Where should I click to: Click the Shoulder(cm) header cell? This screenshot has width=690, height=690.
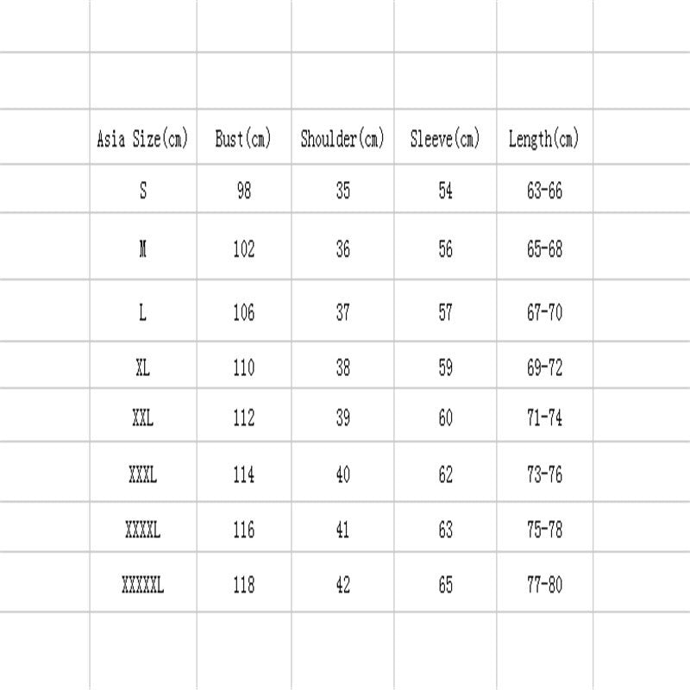pyautogui.click(x=342, y=138)
